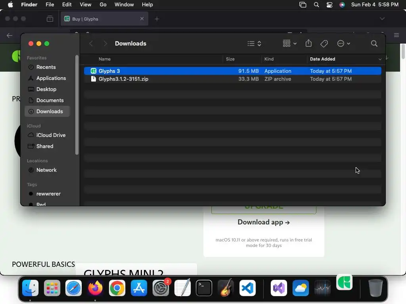
Task: Click the Glyphs app Dock icon
Action: [345, 282]
